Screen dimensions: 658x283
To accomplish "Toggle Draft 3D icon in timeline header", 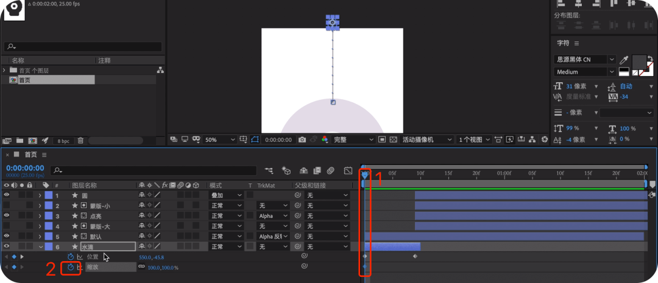I will click(x=286, y=170).
